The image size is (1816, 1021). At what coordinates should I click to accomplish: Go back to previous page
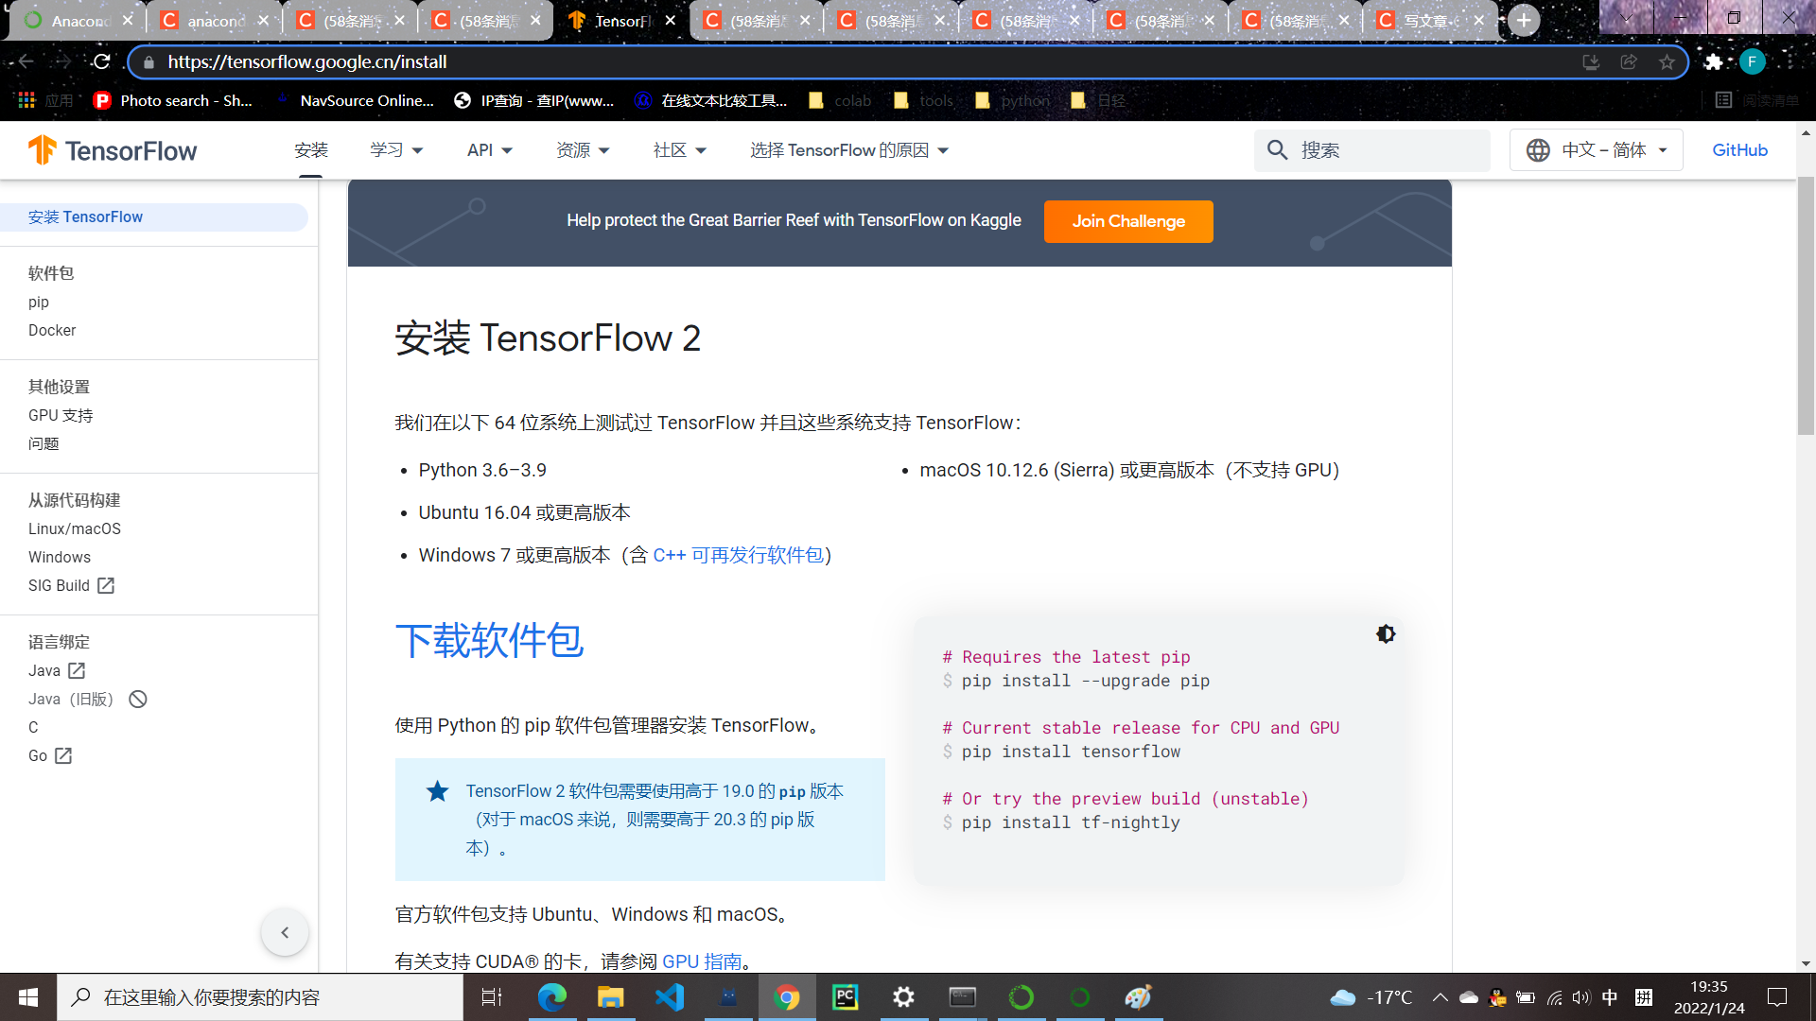[x=26, y=61]
